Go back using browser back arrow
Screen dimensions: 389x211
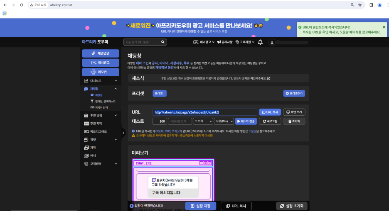(5, 5)
